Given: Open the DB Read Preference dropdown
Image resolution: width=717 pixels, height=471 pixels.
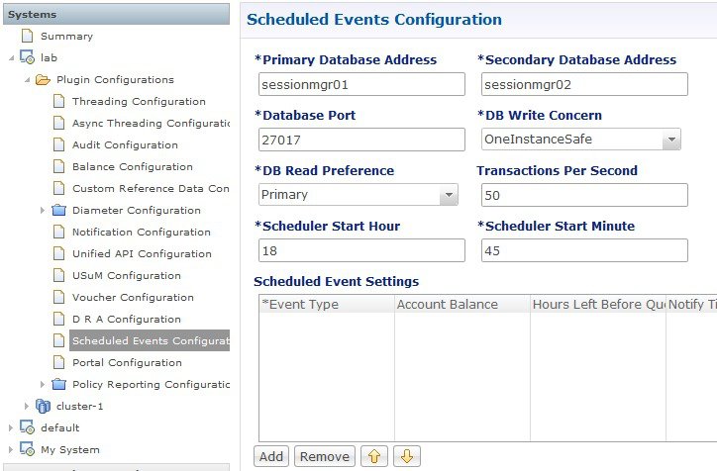Looking at the screenshot, I should click(x=449, y=195).
